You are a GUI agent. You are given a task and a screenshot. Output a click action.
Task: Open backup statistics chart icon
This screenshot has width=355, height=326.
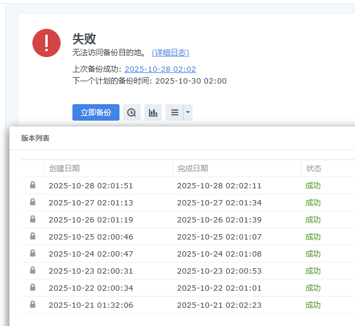coord(153,112)
